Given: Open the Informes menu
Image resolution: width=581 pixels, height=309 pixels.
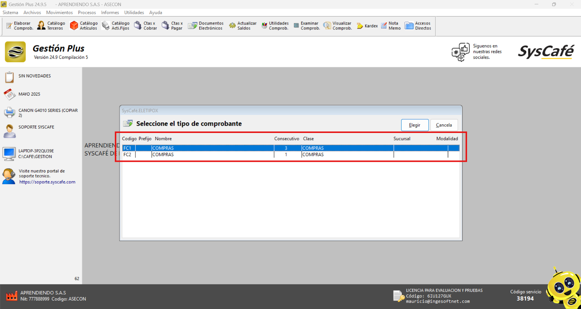Looking at the screenshot, I should click(110, 13).
